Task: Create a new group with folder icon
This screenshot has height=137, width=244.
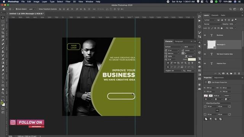Action: point(231,73)
